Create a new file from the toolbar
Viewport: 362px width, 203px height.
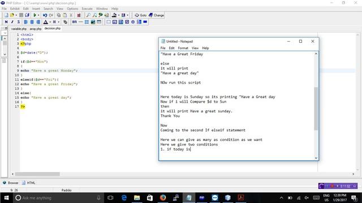6,15
